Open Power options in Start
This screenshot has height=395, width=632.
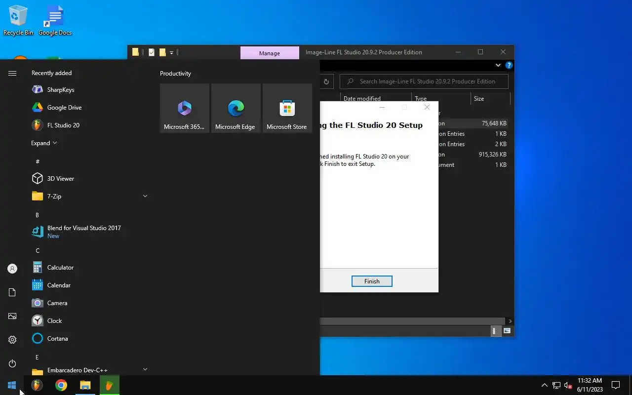pos(12,363)
